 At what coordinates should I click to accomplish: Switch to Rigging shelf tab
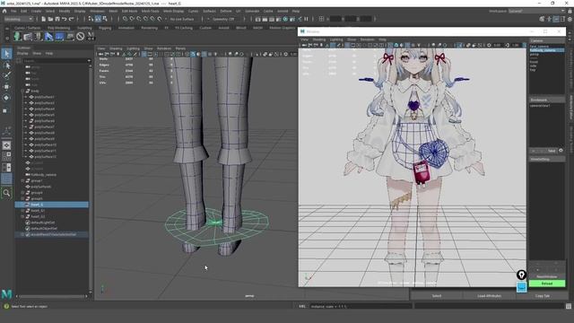point(105,28)
